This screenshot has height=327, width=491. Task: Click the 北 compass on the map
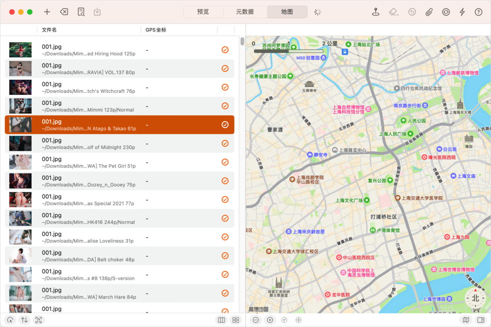point(476,298)
